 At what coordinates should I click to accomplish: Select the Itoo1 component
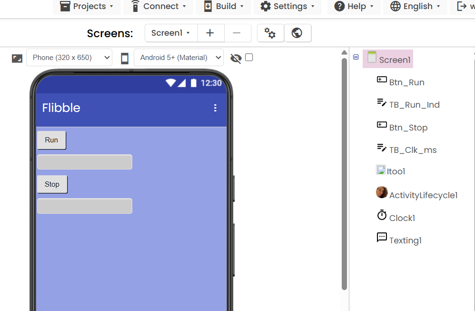[x=396, y=171]
